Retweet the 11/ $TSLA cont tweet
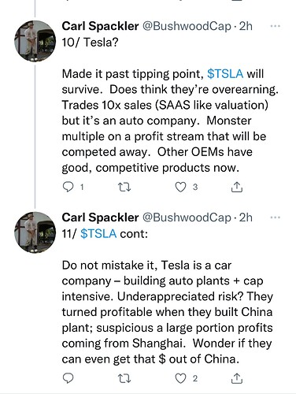 pos(124,378)
